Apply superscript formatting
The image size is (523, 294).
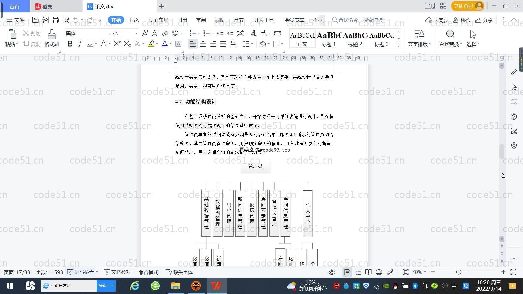point(117,44)
